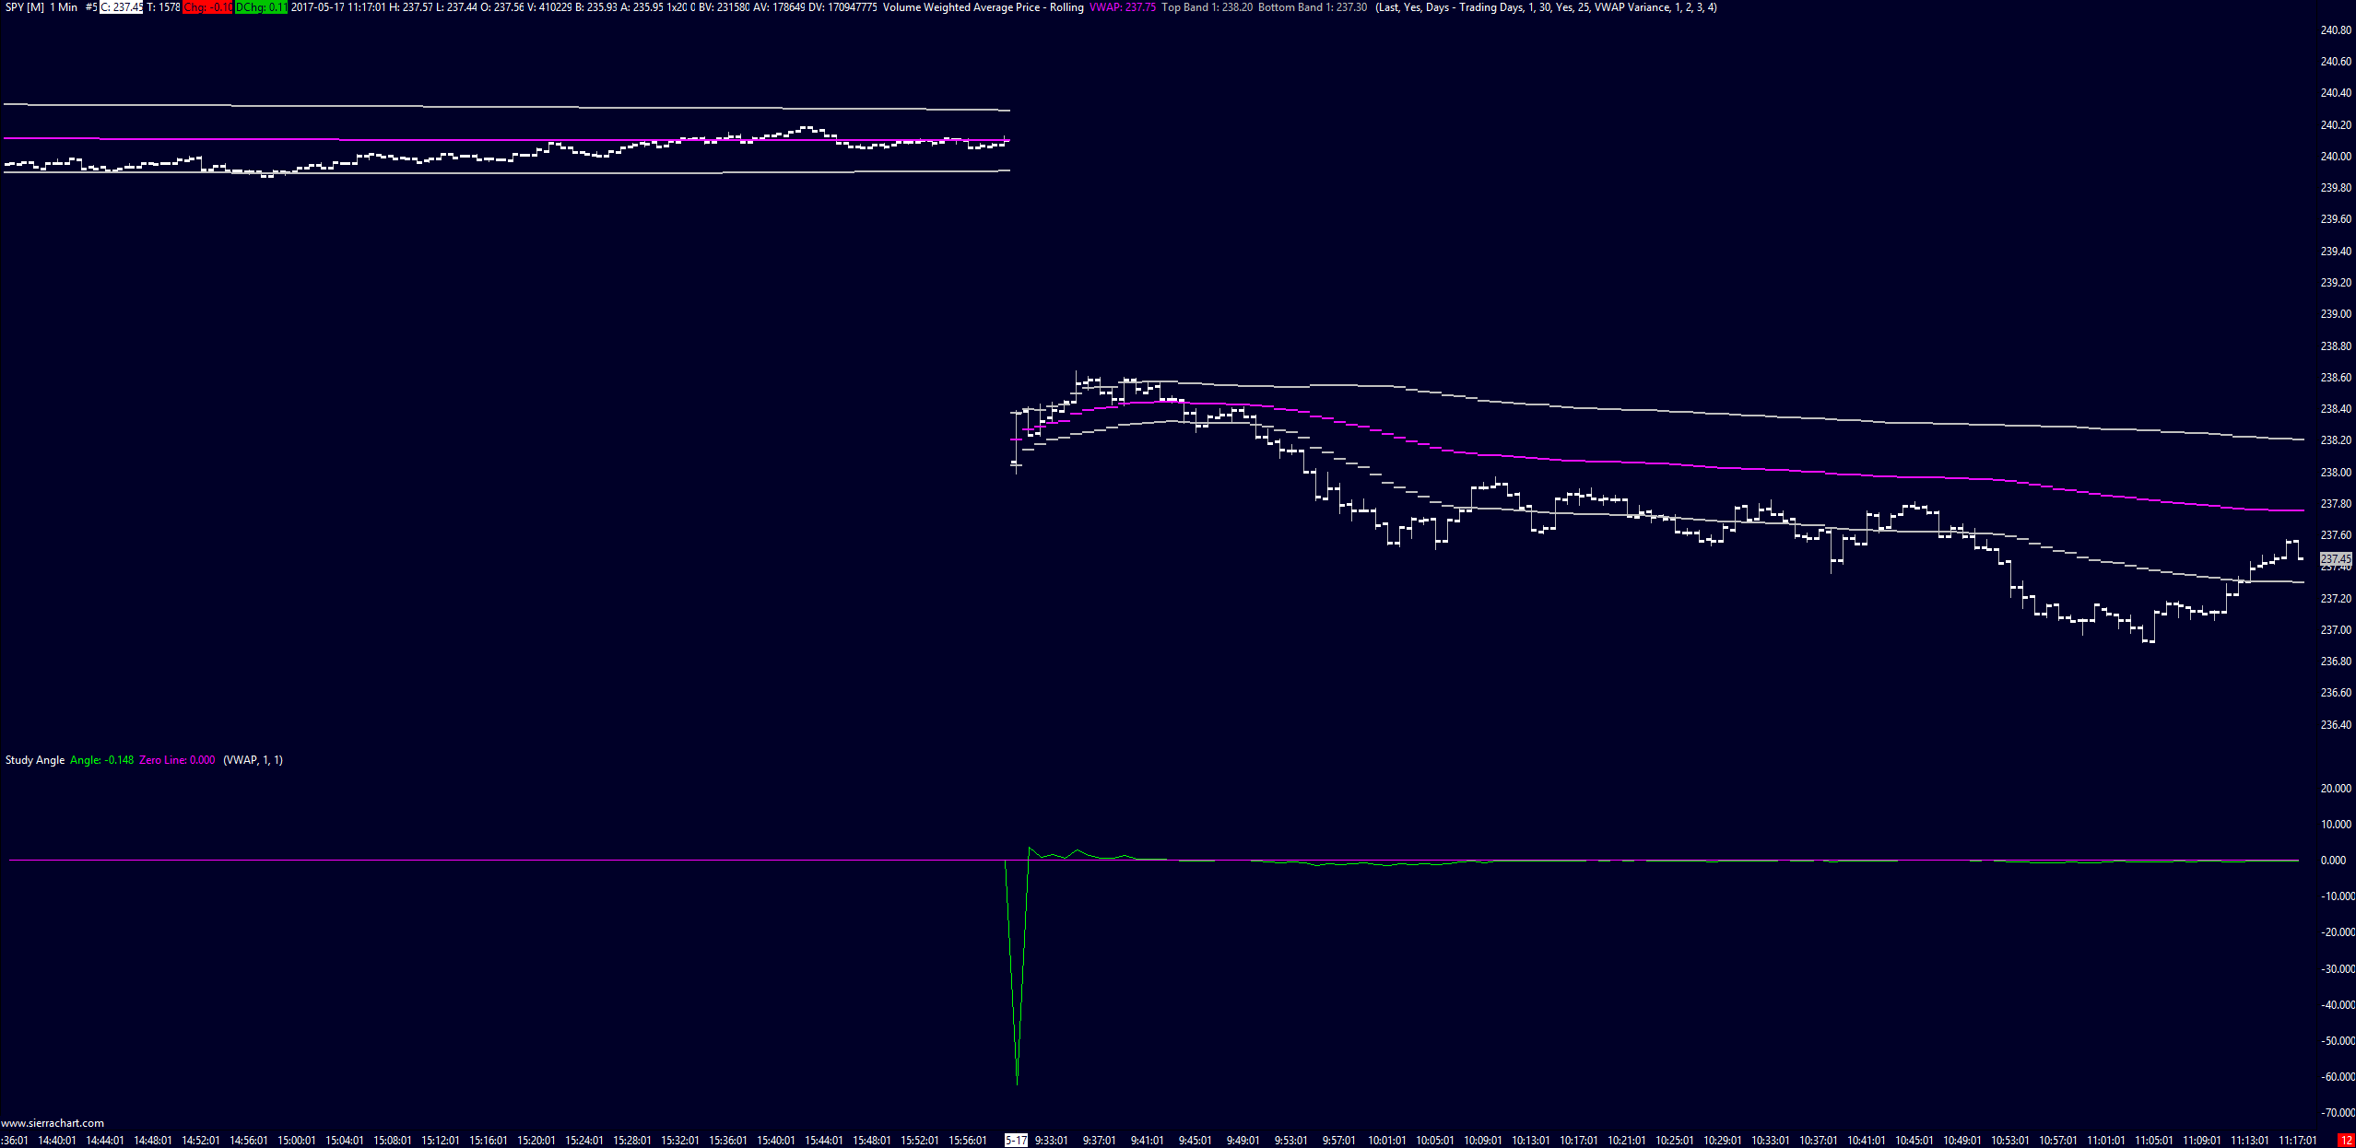The height and width of the screenshot is (1148, 2356).
Task: Click the 5-17 date marker on time axis
Action: (x=1016, y=1141)
